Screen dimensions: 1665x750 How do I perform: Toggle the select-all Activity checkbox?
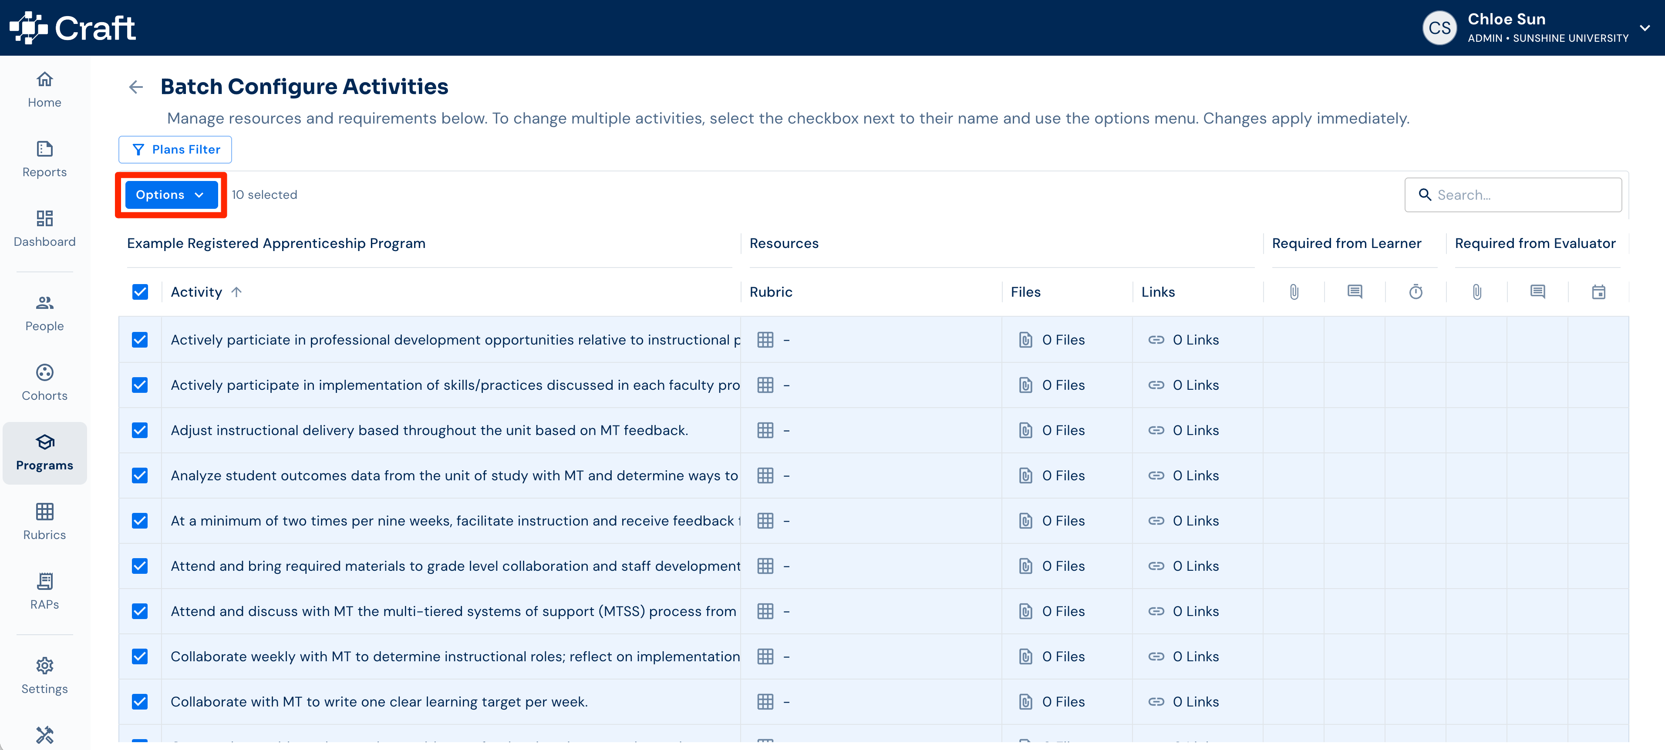pos(140,292)
